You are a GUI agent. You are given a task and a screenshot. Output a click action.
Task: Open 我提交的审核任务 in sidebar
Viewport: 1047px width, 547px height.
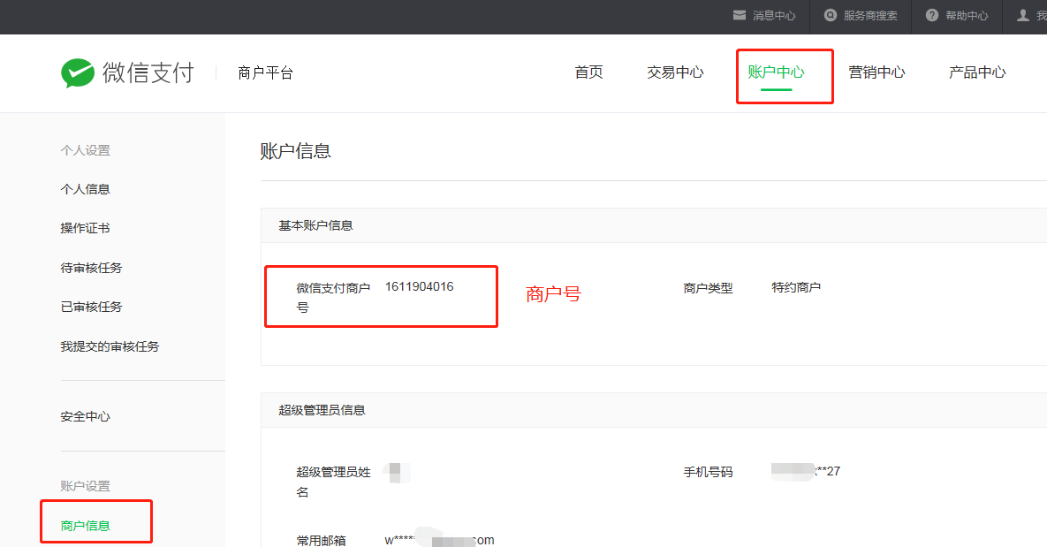pos(110,346)
